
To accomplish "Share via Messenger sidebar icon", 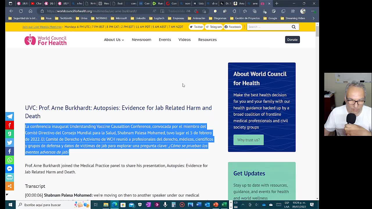I will pyautogui.click(x=10, y=169).
